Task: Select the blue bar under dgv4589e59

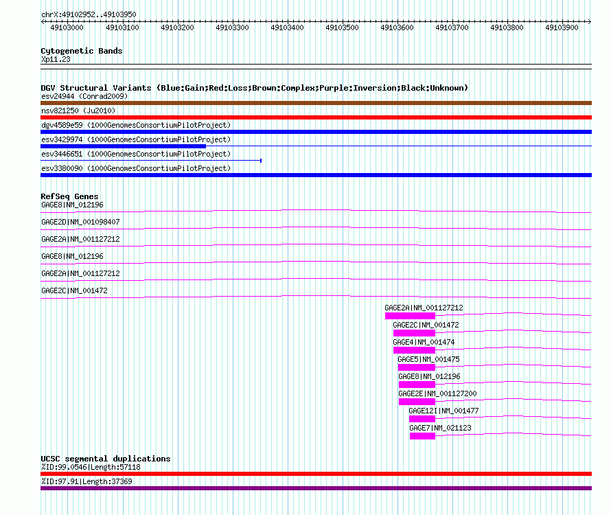Action: (x=316, y=132)
